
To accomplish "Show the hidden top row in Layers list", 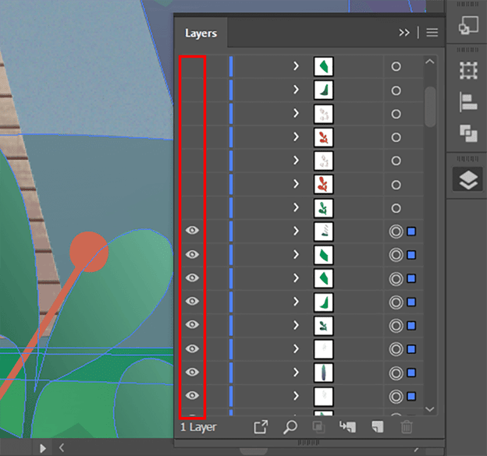I will (193, 66).
